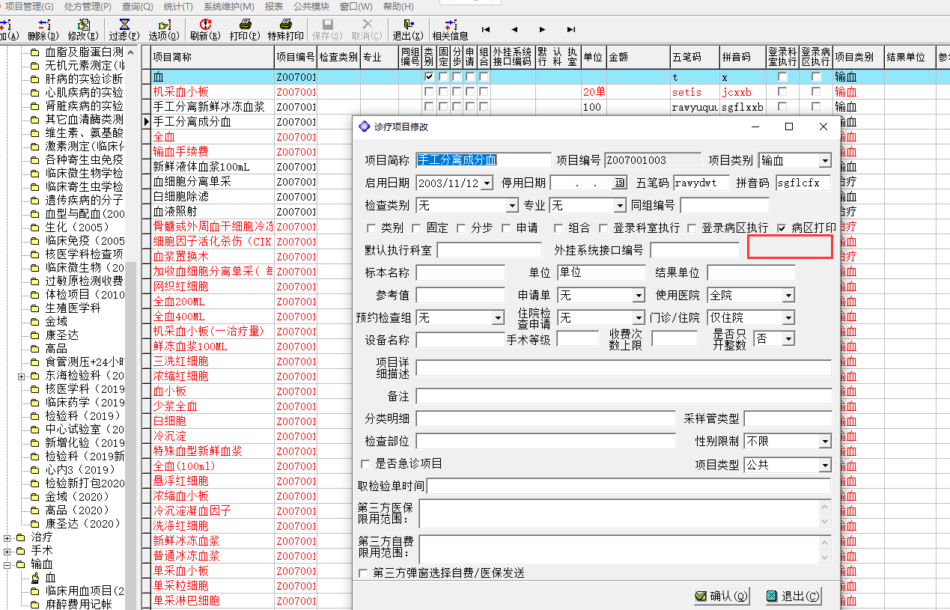Open the 统计(T) menu

(178, 6)
